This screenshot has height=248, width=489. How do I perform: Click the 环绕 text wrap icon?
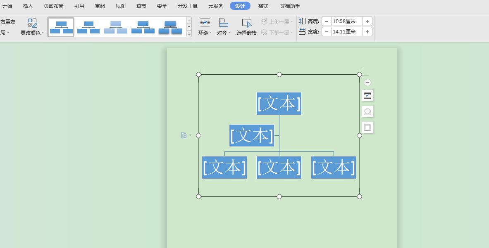point(205,23)
